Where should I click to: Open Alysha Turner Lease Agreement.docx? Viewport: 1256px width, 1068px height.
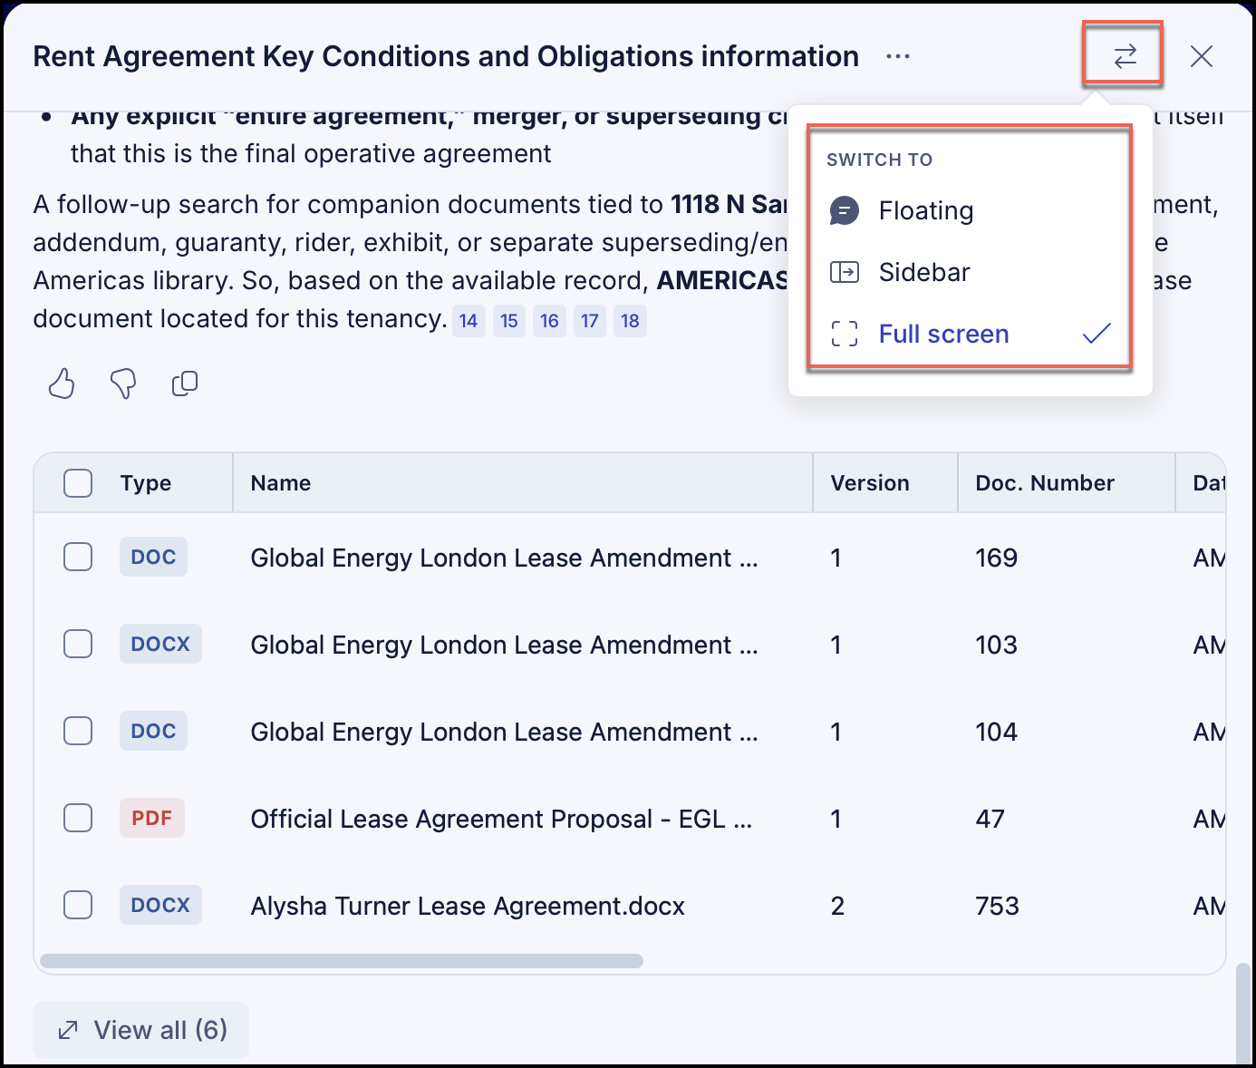[x=468, y=906]
